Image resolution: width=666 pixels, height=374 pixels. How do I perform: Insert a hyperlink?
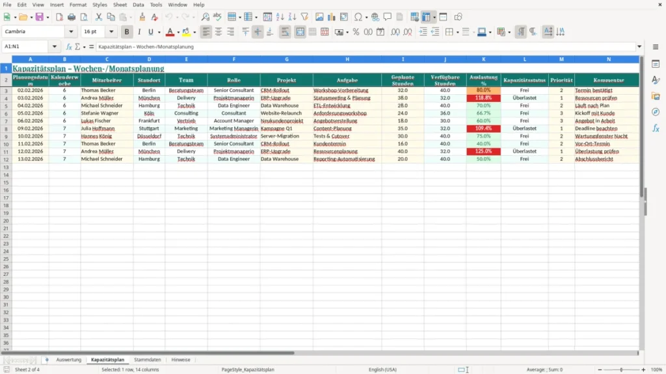[x=375, y=17]
